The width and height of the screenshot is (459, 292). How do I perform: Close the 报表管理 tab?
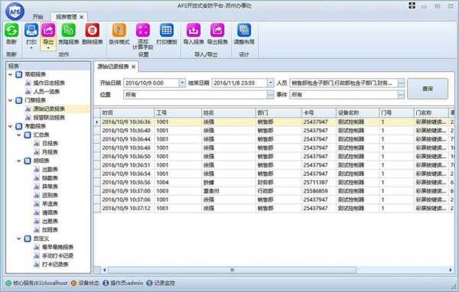point(82,17)
